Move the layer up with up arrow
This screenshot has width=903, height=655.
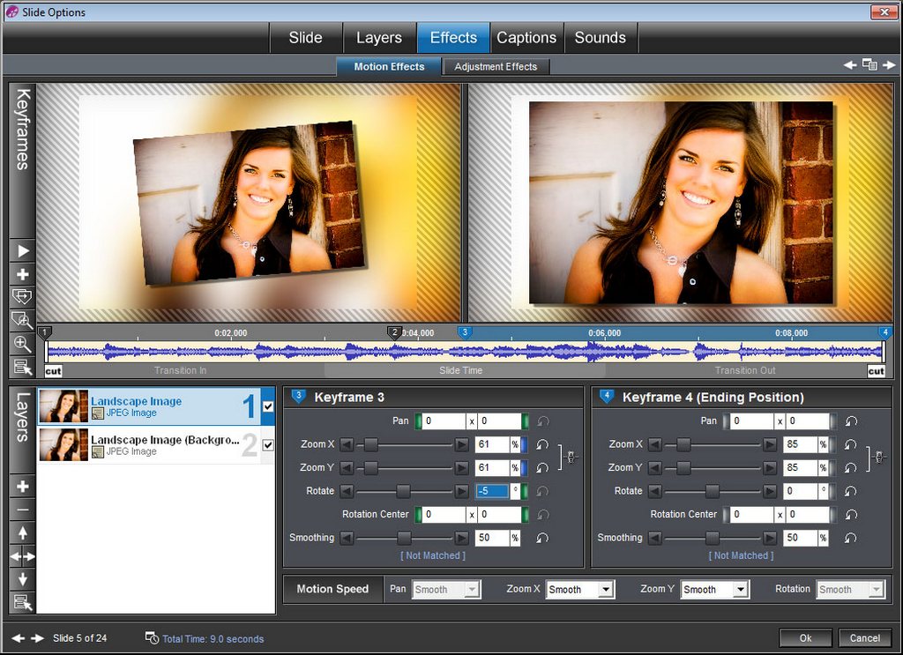tap(23, 532)
